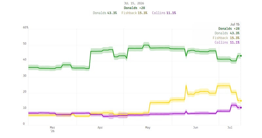Image resolution: width=262 pixels, height=138 pixels.
Task: Click the 60% y-axis label
Action: [26, 27]
